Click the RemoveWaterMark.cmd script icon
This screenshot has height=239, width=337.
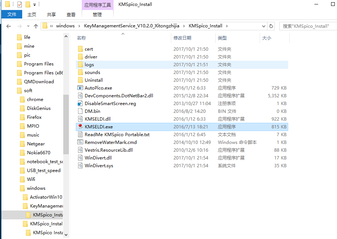(x=80, y=142)
